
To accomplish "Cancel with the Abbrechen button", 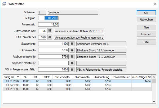I will click(x=146, y=20).
